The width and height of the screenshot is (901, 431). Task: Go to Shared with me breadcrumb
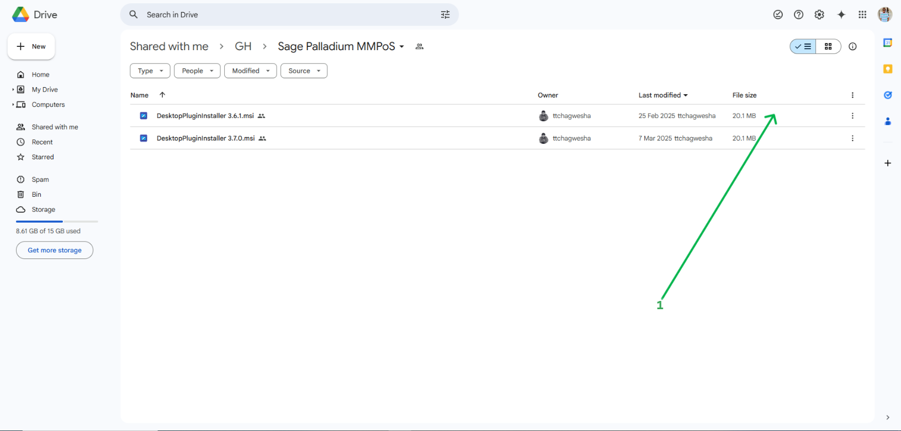169,46
